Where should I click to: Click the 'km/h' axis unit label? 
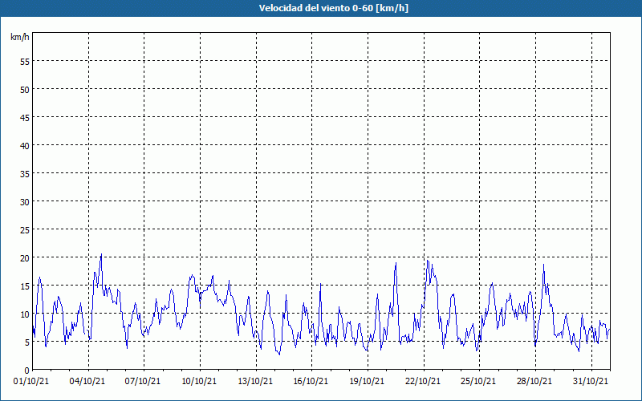tap(19, 37)
